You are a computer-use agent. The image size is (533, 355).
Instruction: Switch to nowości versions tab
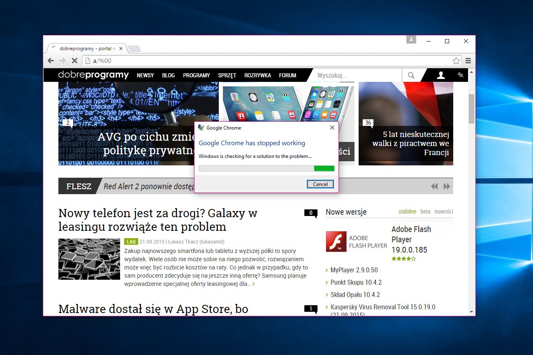click(444, 211)
